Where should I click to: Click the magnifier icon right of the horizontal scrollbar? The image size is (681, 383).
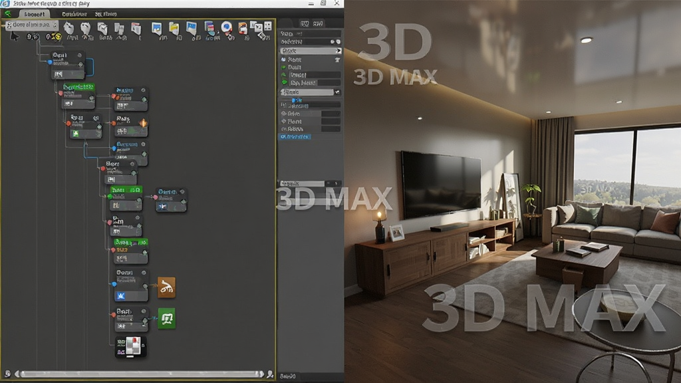pos(270,374)
